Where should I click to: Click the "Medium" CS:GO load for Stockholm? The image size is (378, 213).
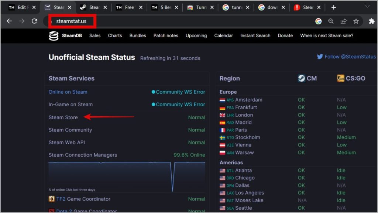click(346, 137)
